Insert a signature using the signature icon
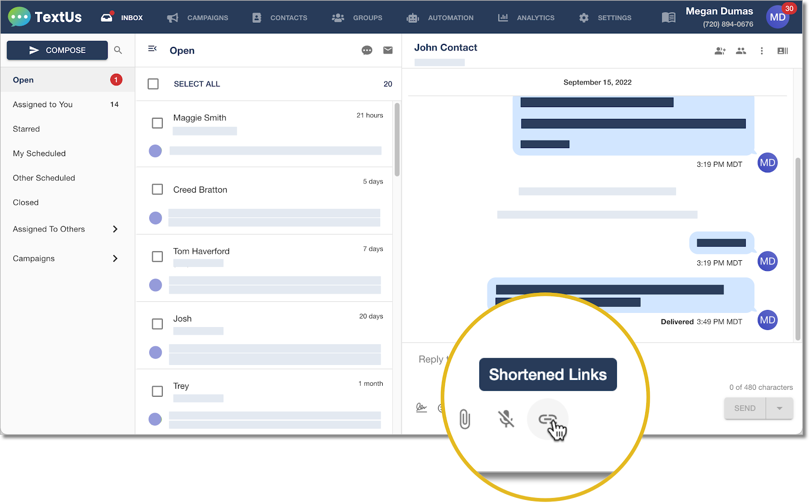The image size is (809, 504). (422, 407)
